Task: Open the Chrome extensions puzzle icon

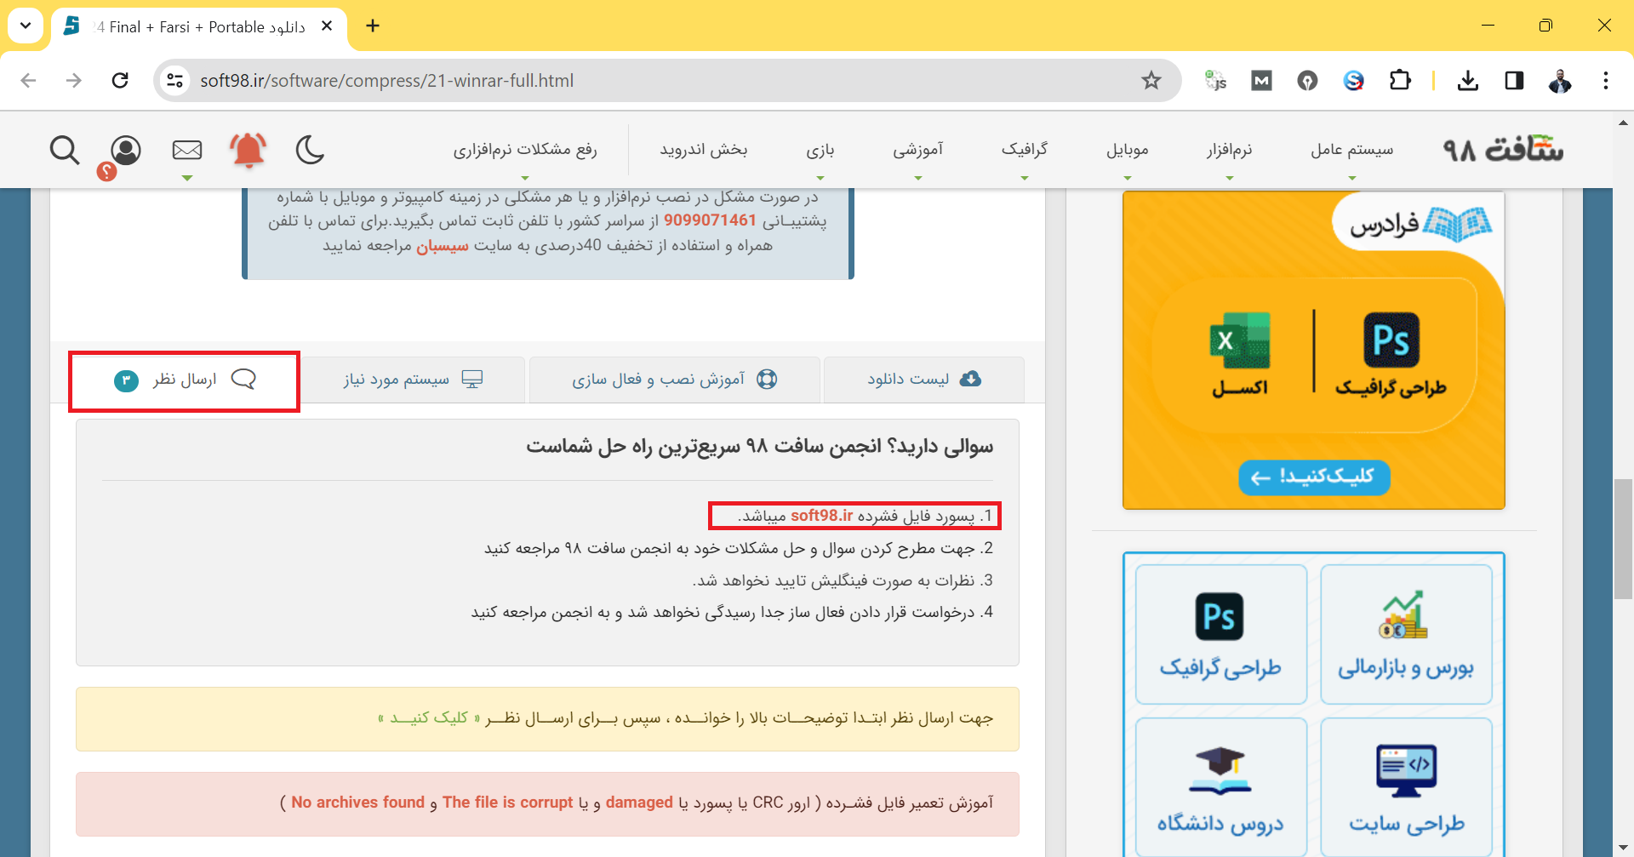Action: point(1400,81)
